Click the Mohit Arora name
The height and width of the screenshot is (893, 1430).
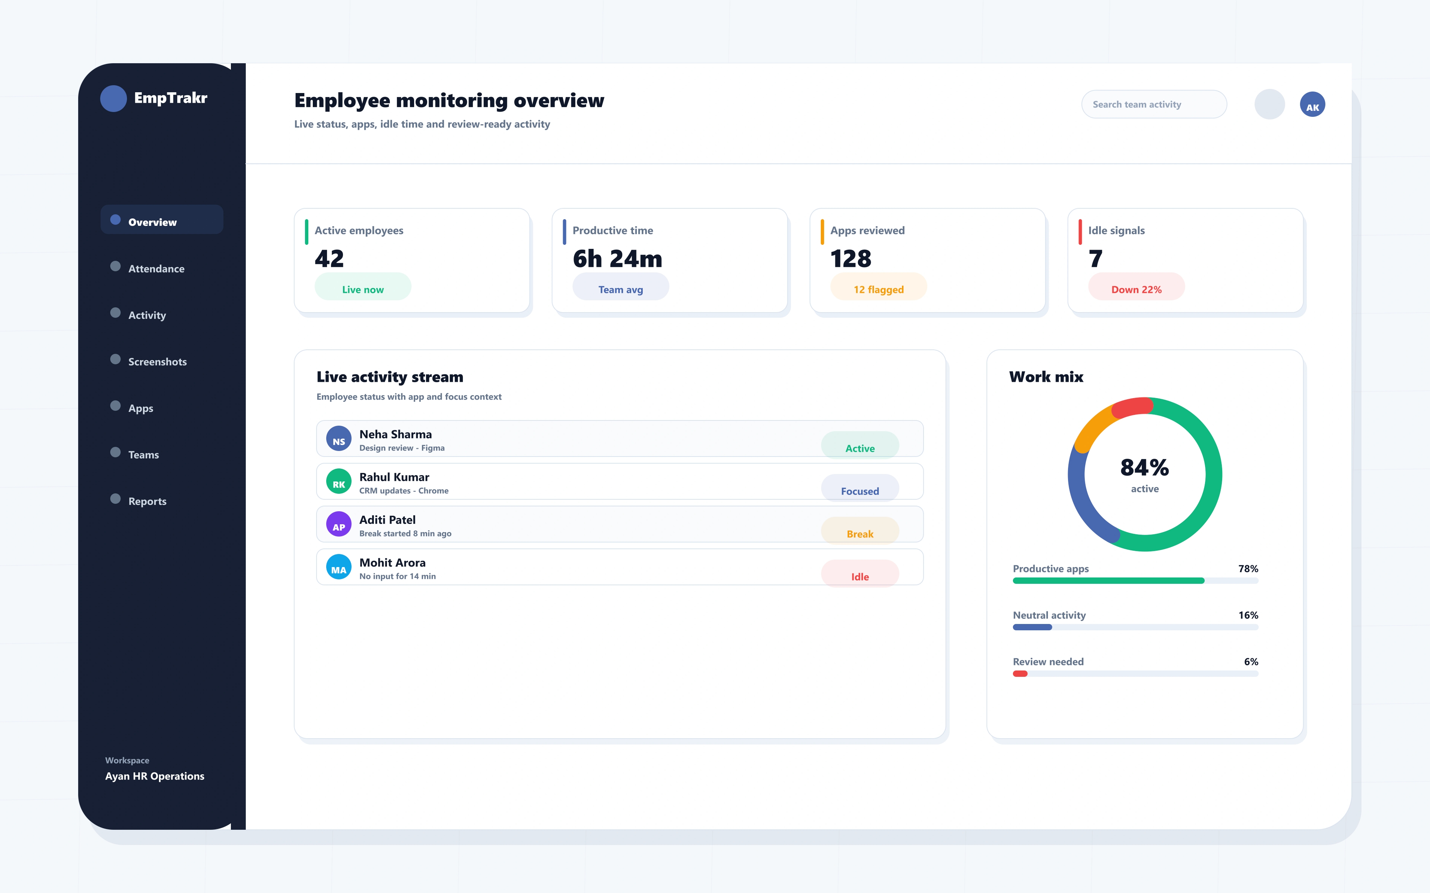tap(393, 562)
